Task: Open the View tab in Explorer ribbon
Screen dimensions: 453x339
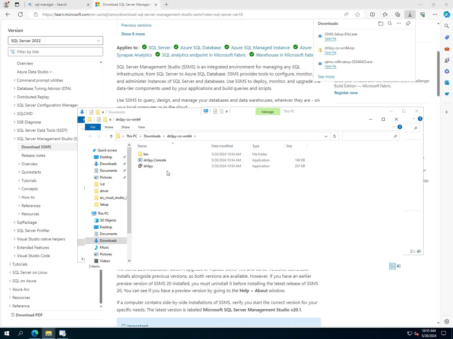Action: pyautogui.click(x=141, y=127)
